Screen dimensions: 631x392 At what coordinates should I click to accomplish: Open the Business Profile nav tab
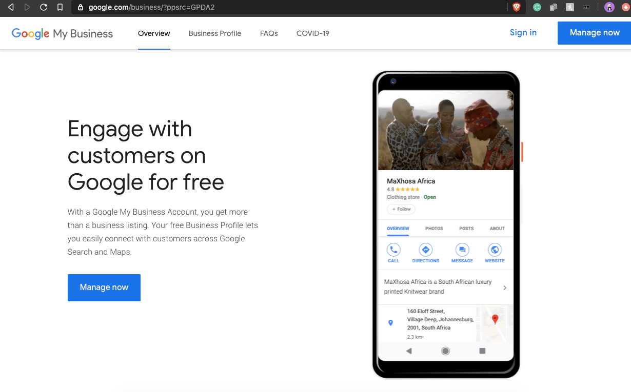click(215, 33)
